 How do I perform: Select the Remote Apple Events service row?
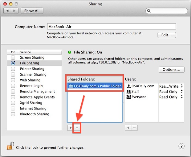[35, 97]
